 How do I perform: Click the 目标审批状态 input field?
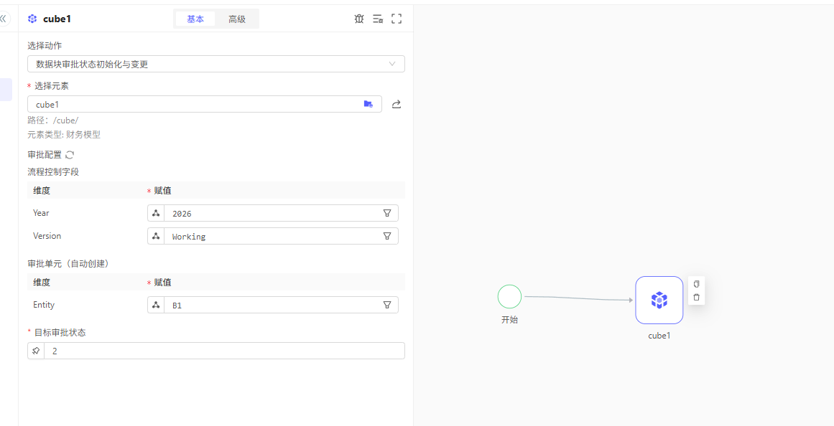tap(223, 351)
